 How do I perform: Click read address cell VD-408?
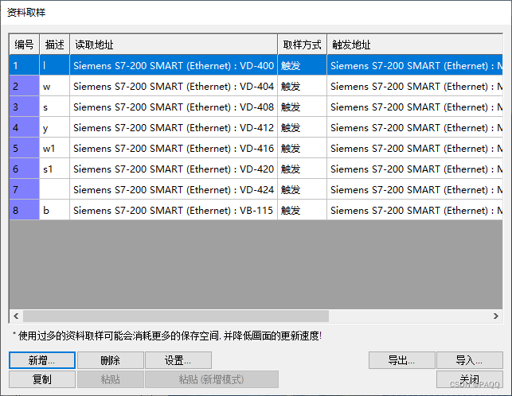click(x=174, y=107)
